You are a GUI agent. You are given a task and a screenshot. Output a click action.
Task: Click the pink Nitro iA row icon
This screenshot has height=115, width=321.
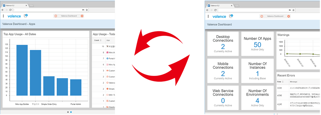[108, 52]
